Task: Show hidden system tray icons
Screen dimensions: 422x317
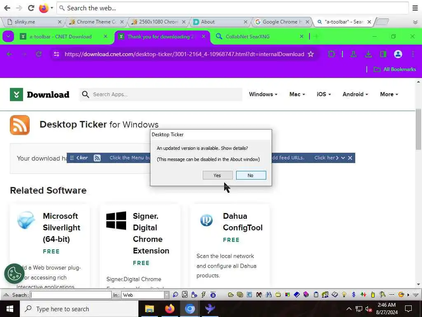Action: click(349, 309)
